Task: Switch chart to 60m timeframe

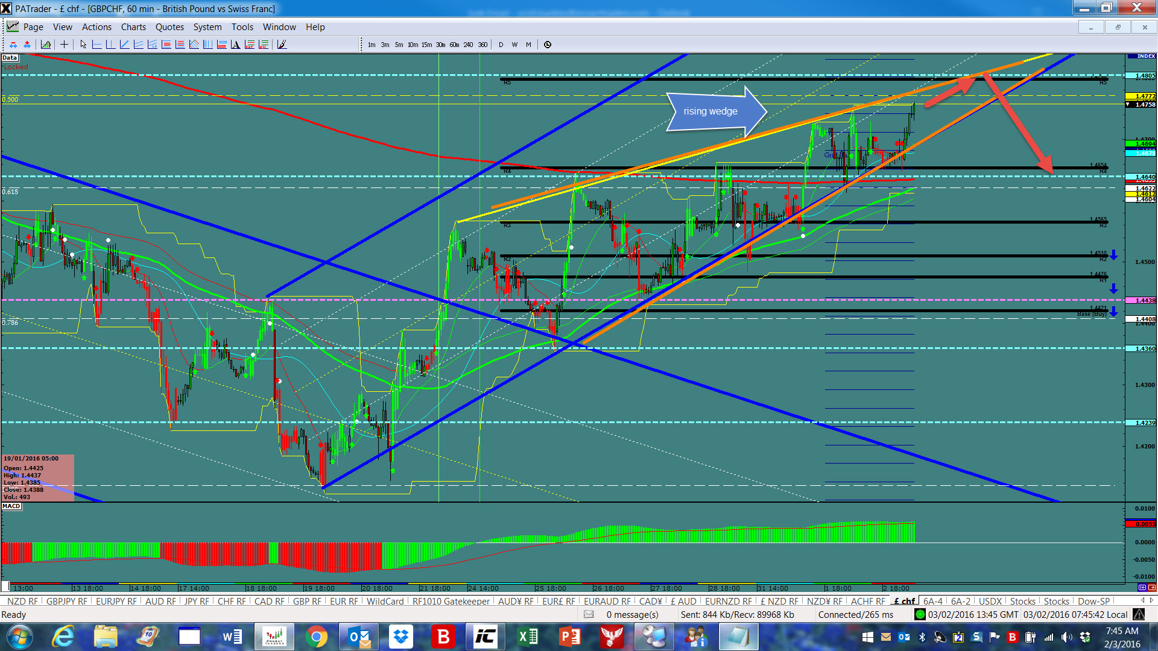Action: click(454, 45)
